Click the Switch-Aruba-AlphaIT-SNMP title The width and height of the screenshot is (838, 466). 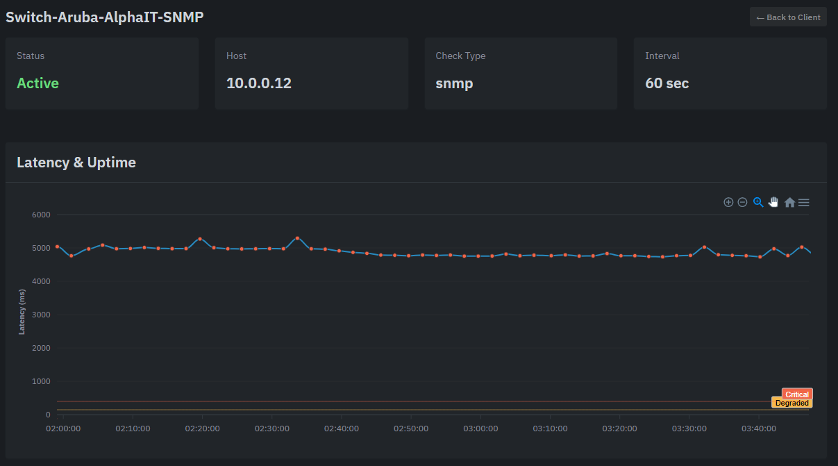pos(104,17)
